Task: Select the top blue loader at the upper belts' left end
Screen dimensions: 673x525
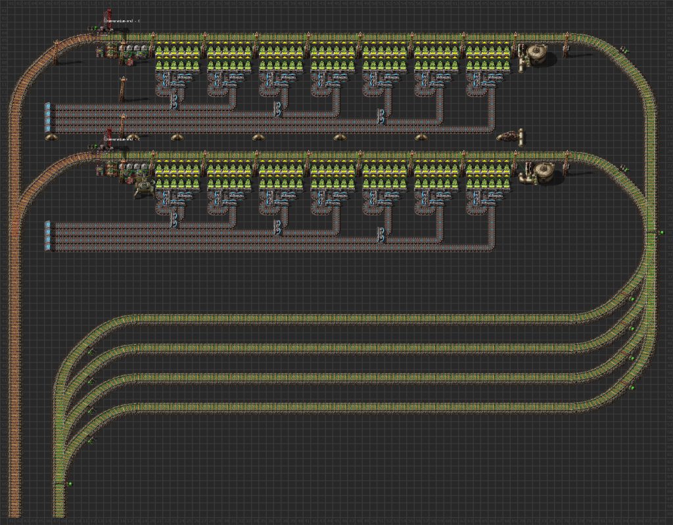Action: (47, 106)
